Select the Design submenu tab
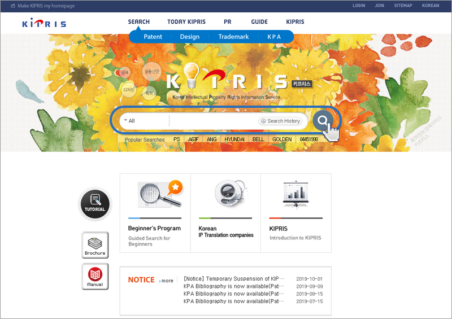The width and height of the screenshot is (452, 319). point(190,37)
